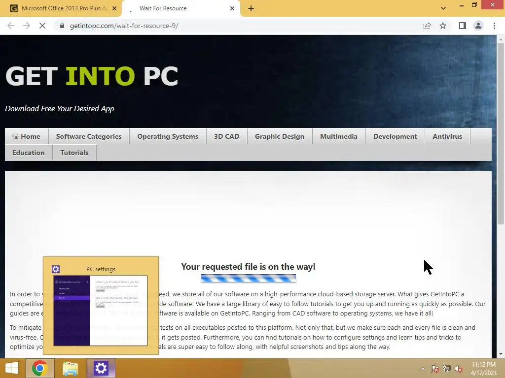The width and height of the screenshot is (505, 378).
Task: Open Chrome's three-dot menu
Action: (x=494, y=26)
